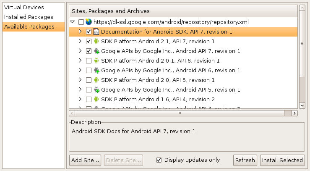Uncheck Documentation for Android SDK API 7
The image size is (310, 171).
tap(89, 32)
